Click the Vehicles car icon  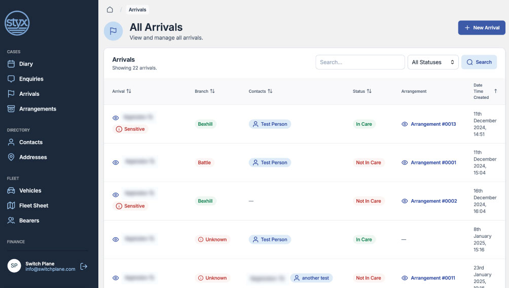pyautogui.click(x=11, y=191)
